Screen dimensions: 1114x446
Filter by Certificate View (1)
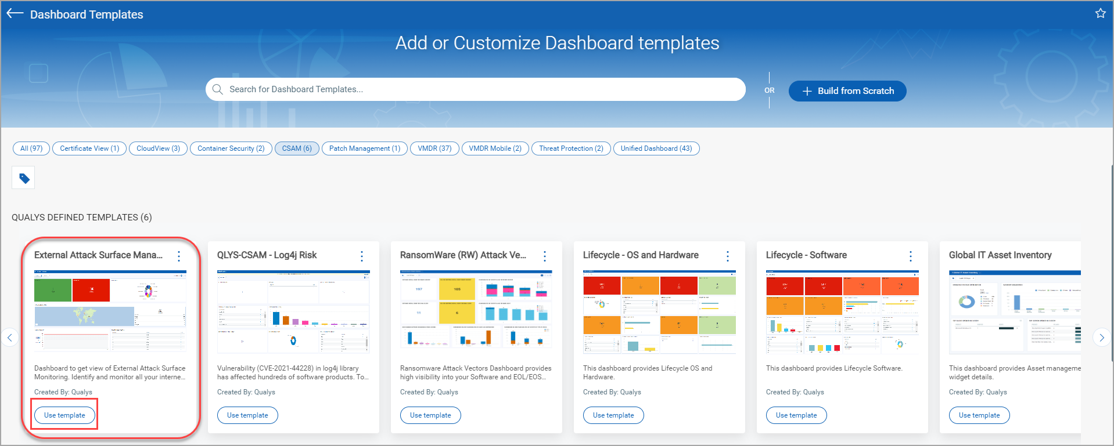pos(89,148)
